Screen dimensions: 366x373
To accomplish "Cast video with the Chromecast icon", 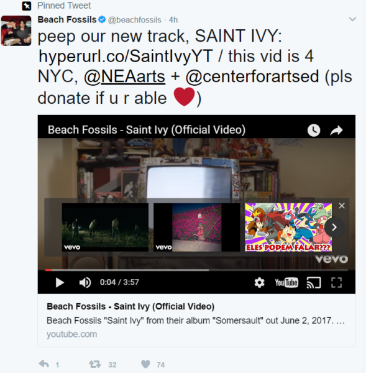I will point(314,283).
